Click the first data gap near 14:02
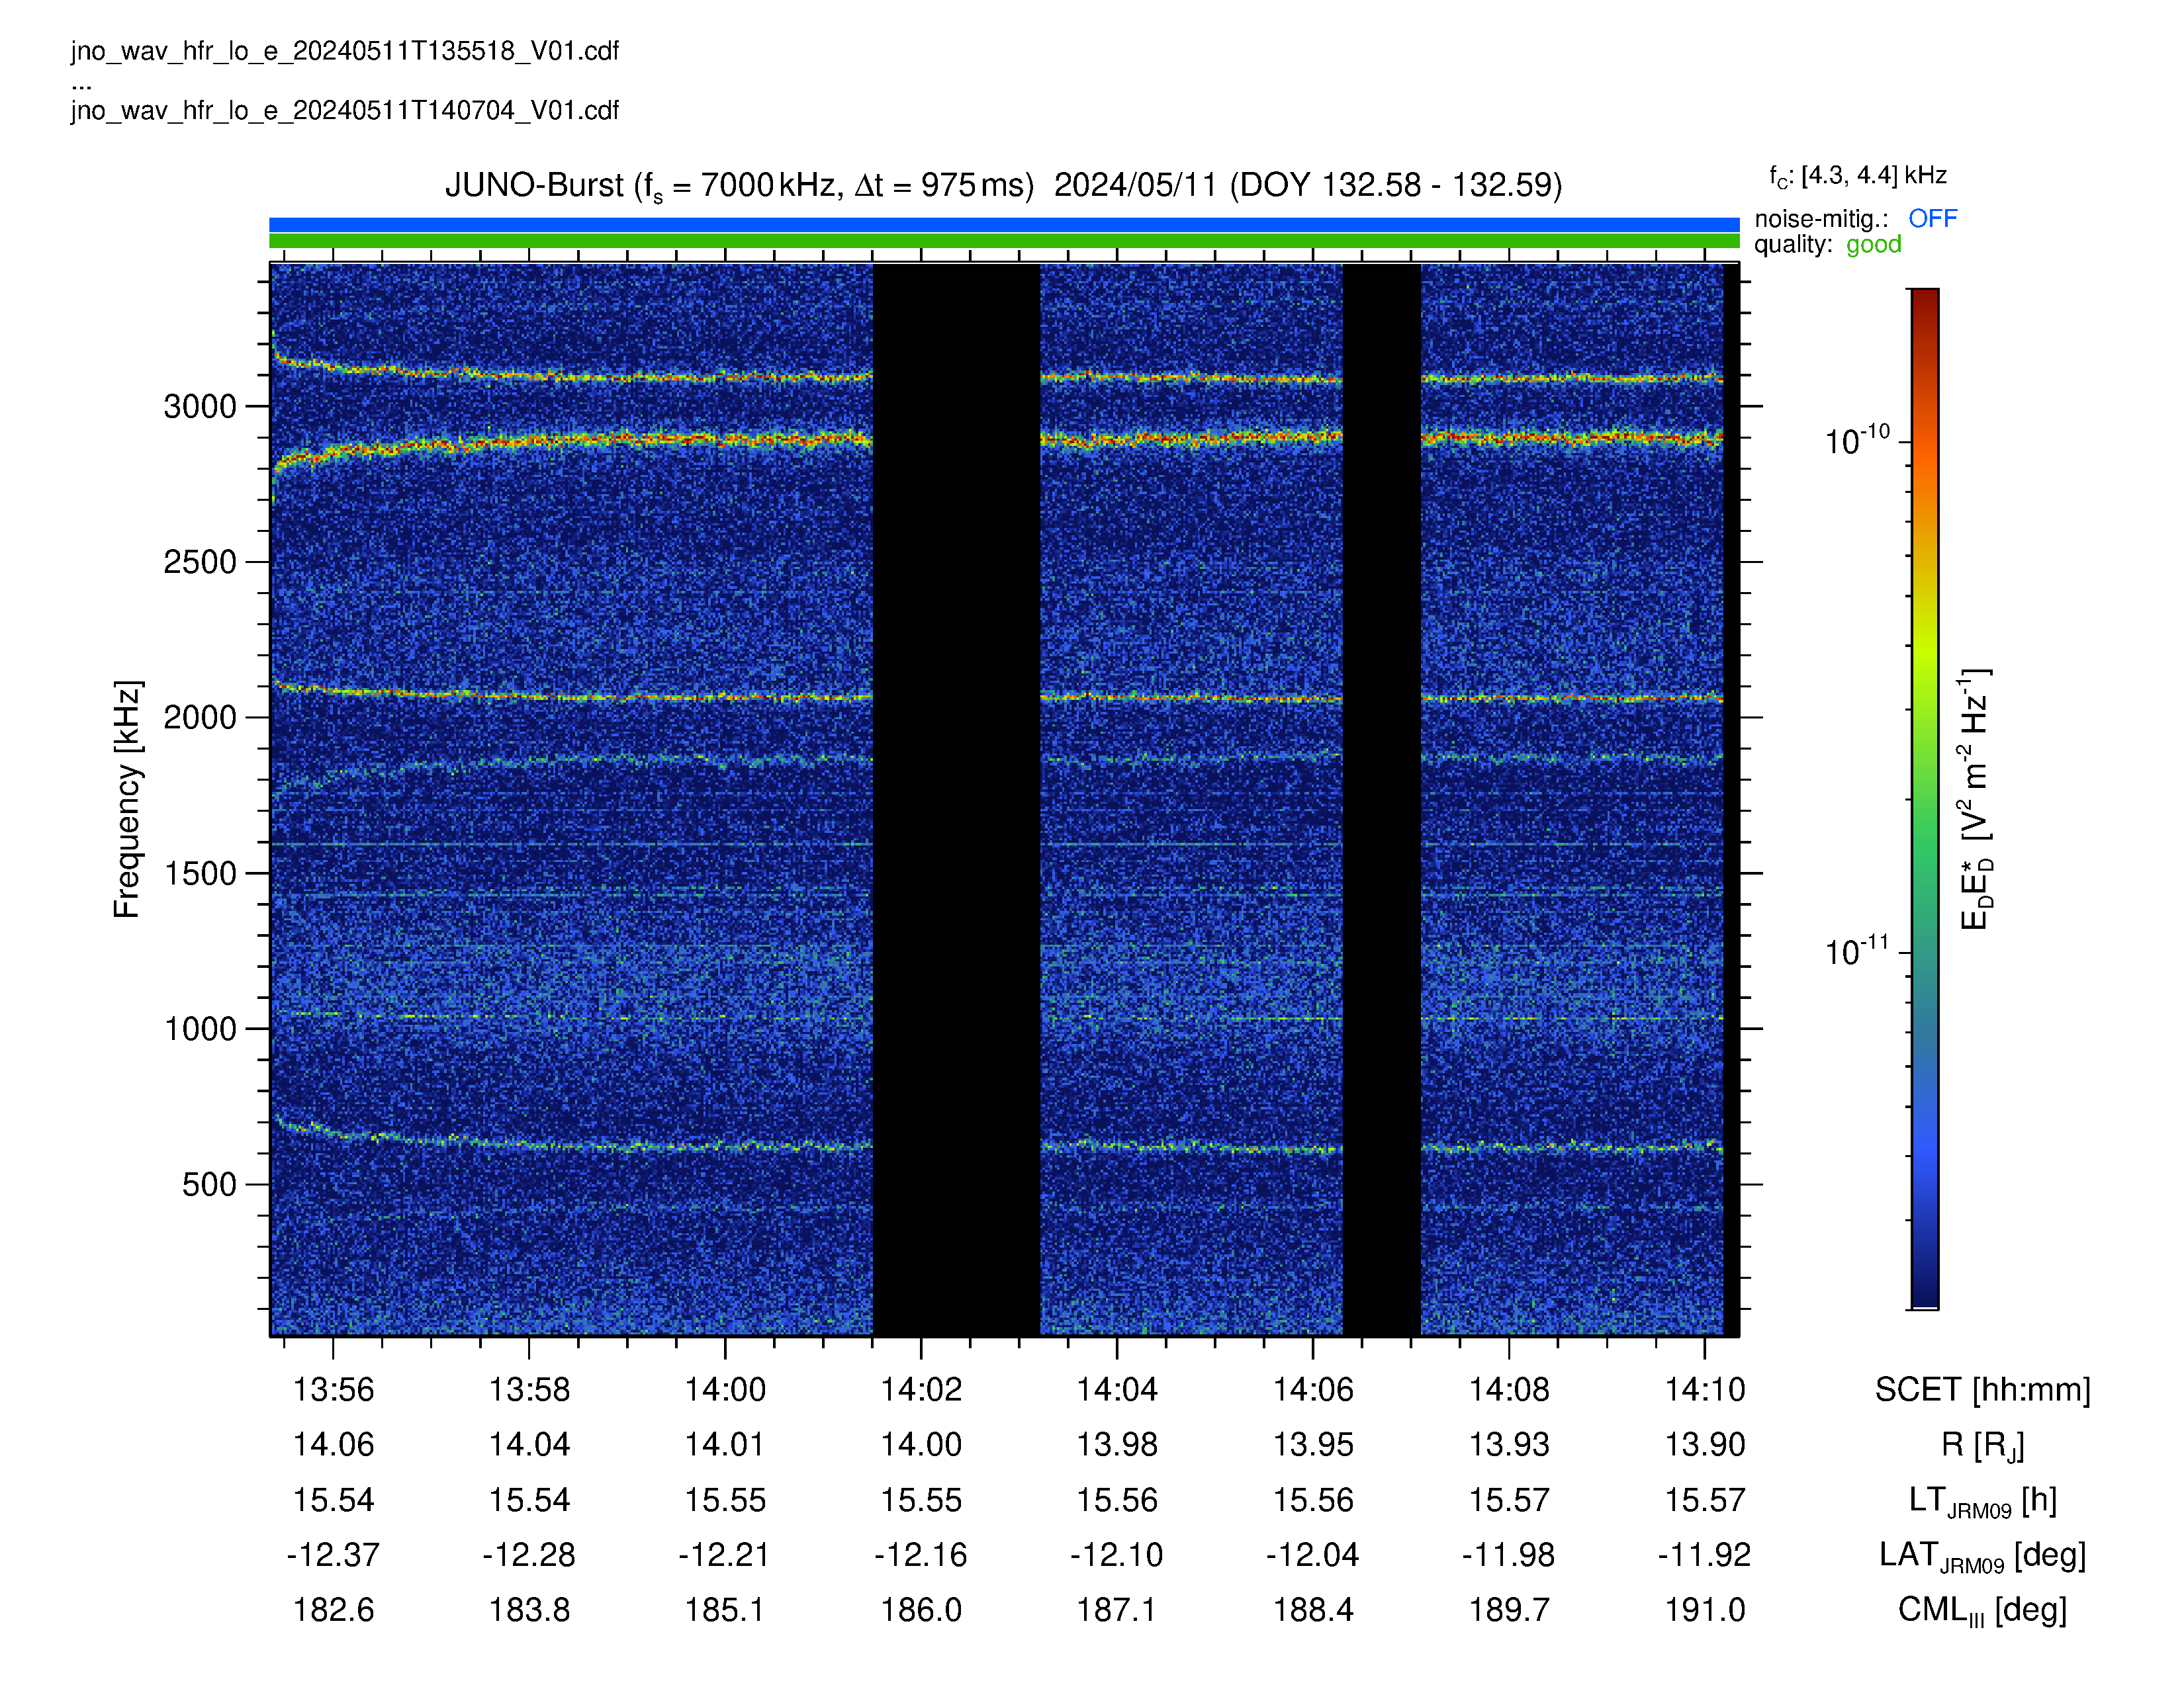The width and height of the screenshot is (2184, 1687). [956, 800]
